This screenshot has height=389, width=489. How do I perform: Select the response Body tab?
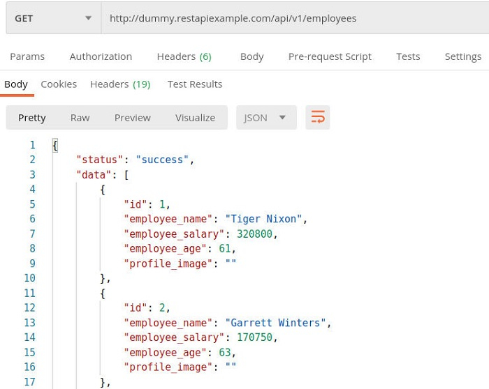point(16,84)
